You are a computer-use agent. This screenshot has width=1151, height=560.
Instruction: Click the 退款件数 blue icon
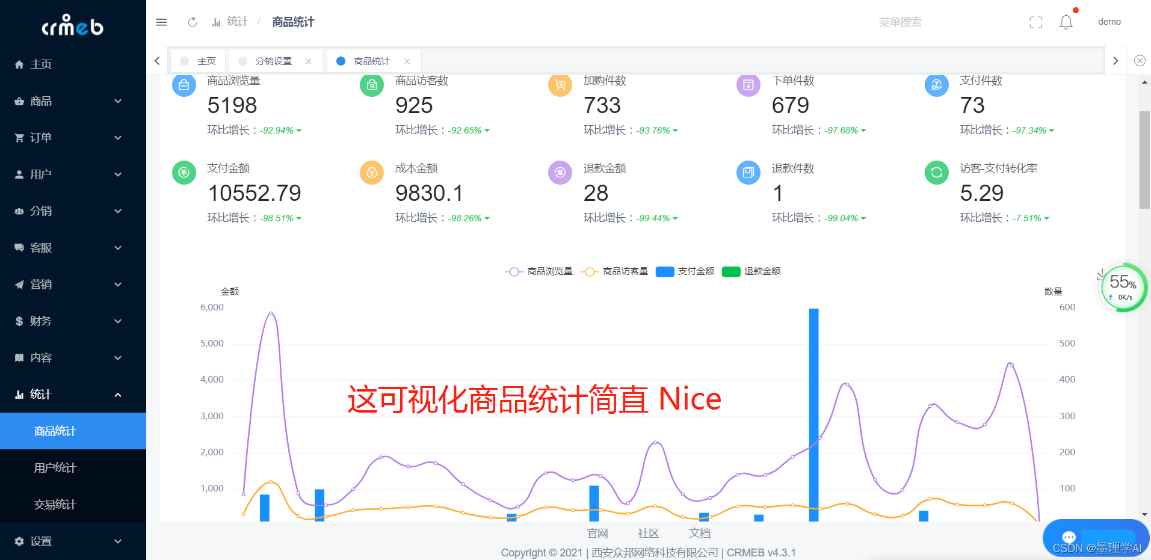click(748, 173)
